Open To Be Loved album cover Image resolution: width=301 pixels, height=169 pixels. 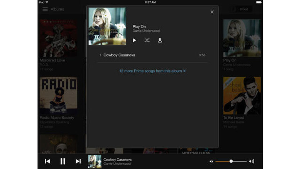242,96
